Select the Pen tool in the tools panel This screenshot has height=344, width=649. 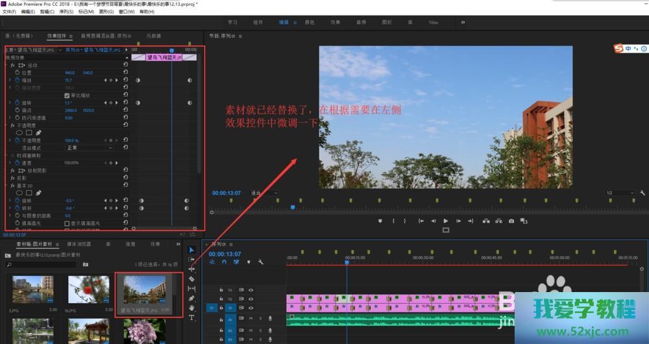191,298
